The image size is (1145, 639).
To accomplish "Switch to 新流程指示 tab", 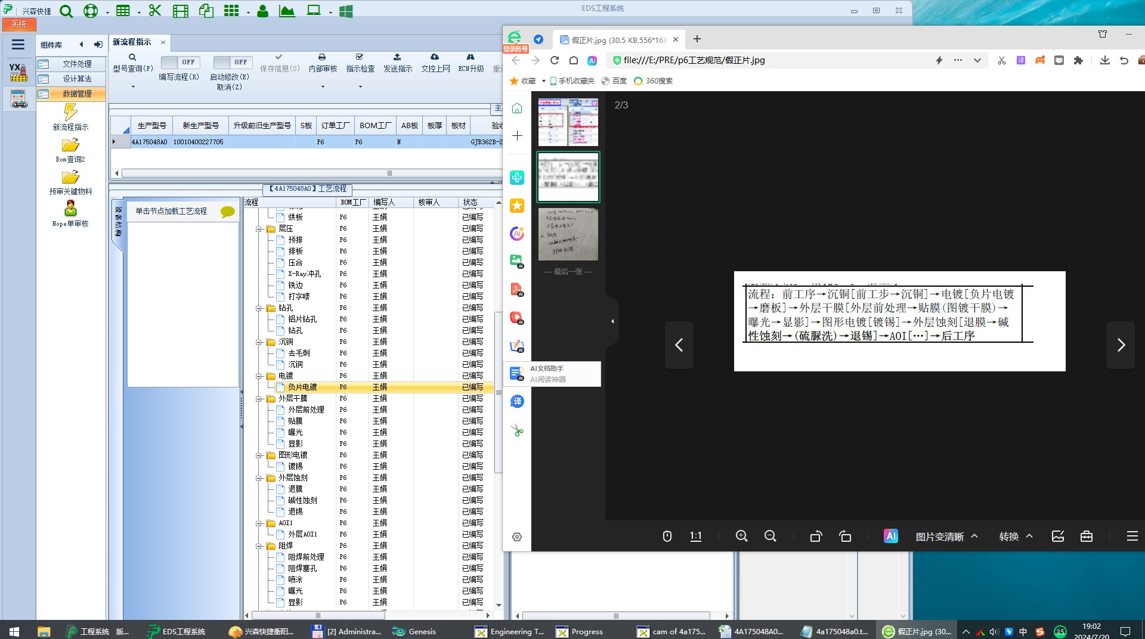I will point(132,42).
